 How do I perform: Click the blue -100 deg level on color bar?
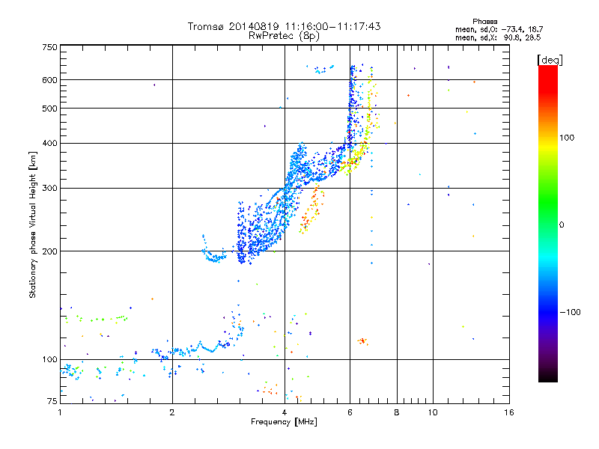[548, 311]
